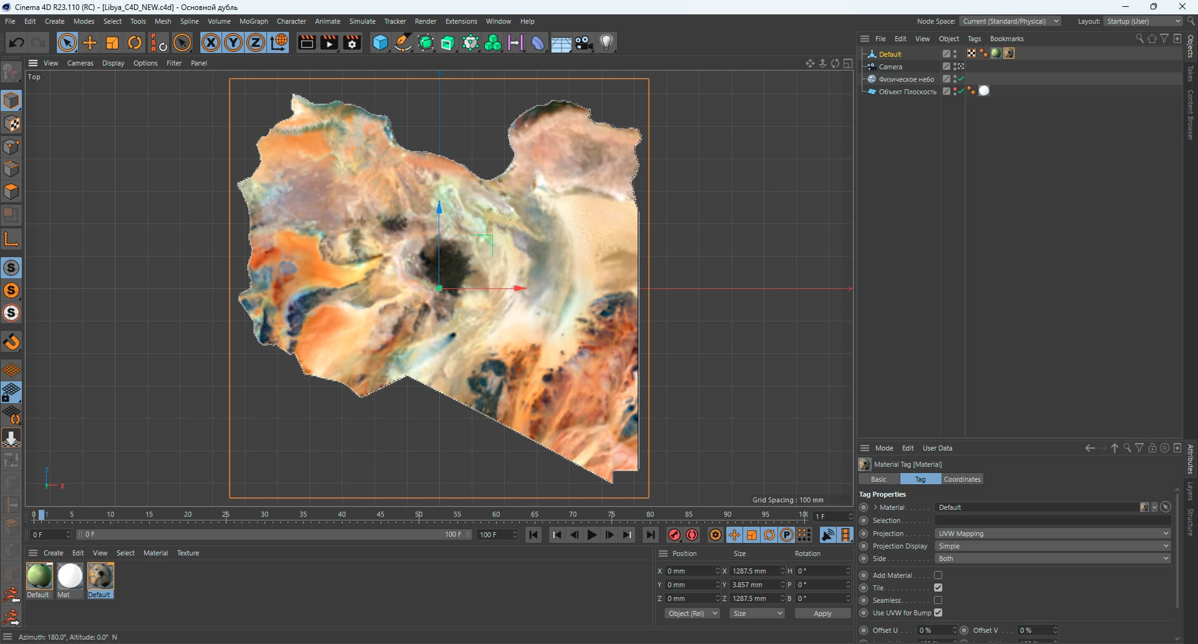Open the Projection dropdown
The height and width of the screenshot is (644, 1198).
(x=1053, y=534)
